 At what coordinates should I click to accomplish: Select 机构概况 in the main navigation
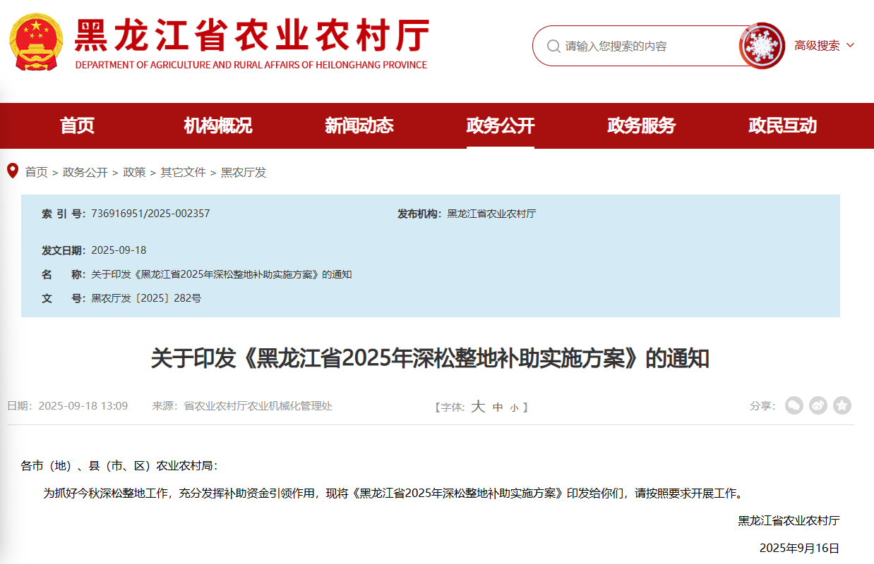coord(217,126)
